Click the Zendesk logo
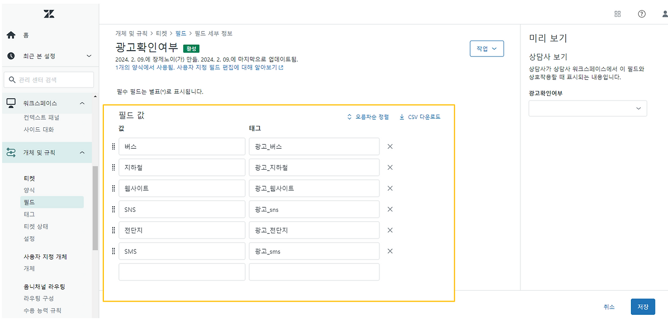 coord(49,13)
